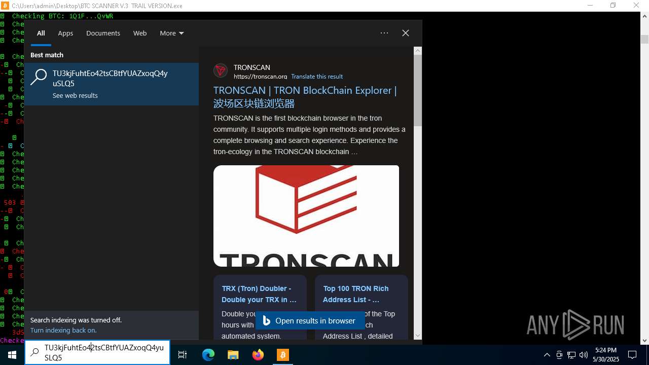Switch to the Web search tab
649x365 pixels.
click(x=140, y=33)
